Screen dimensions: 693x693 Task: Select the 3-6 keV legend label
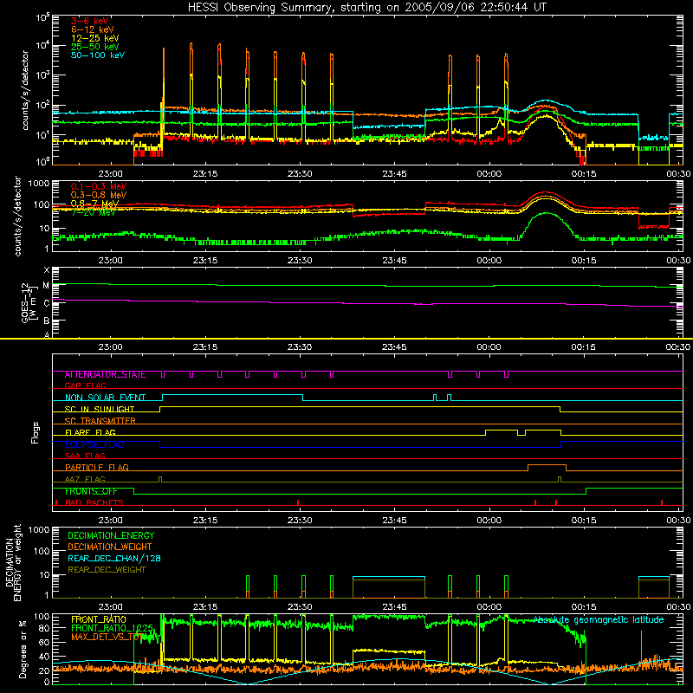pos(90,21)
